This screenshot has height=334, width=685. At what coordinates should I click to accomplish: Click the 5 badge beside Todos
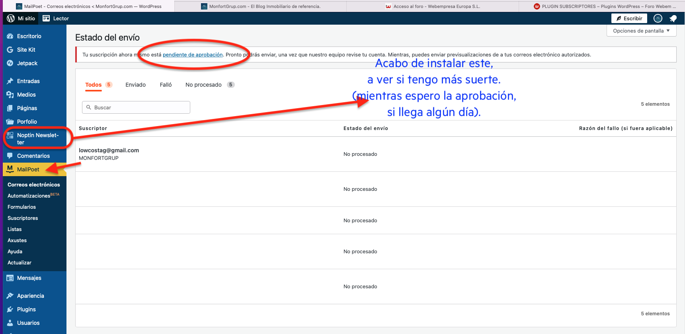coord(109,85)
